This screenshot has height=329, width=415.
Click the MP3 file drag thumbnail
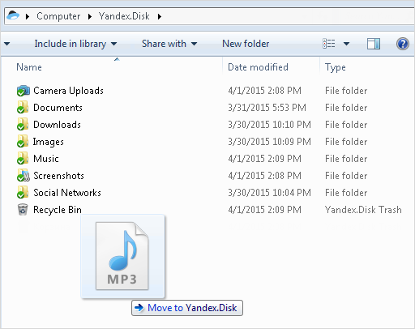pos(122,256)
